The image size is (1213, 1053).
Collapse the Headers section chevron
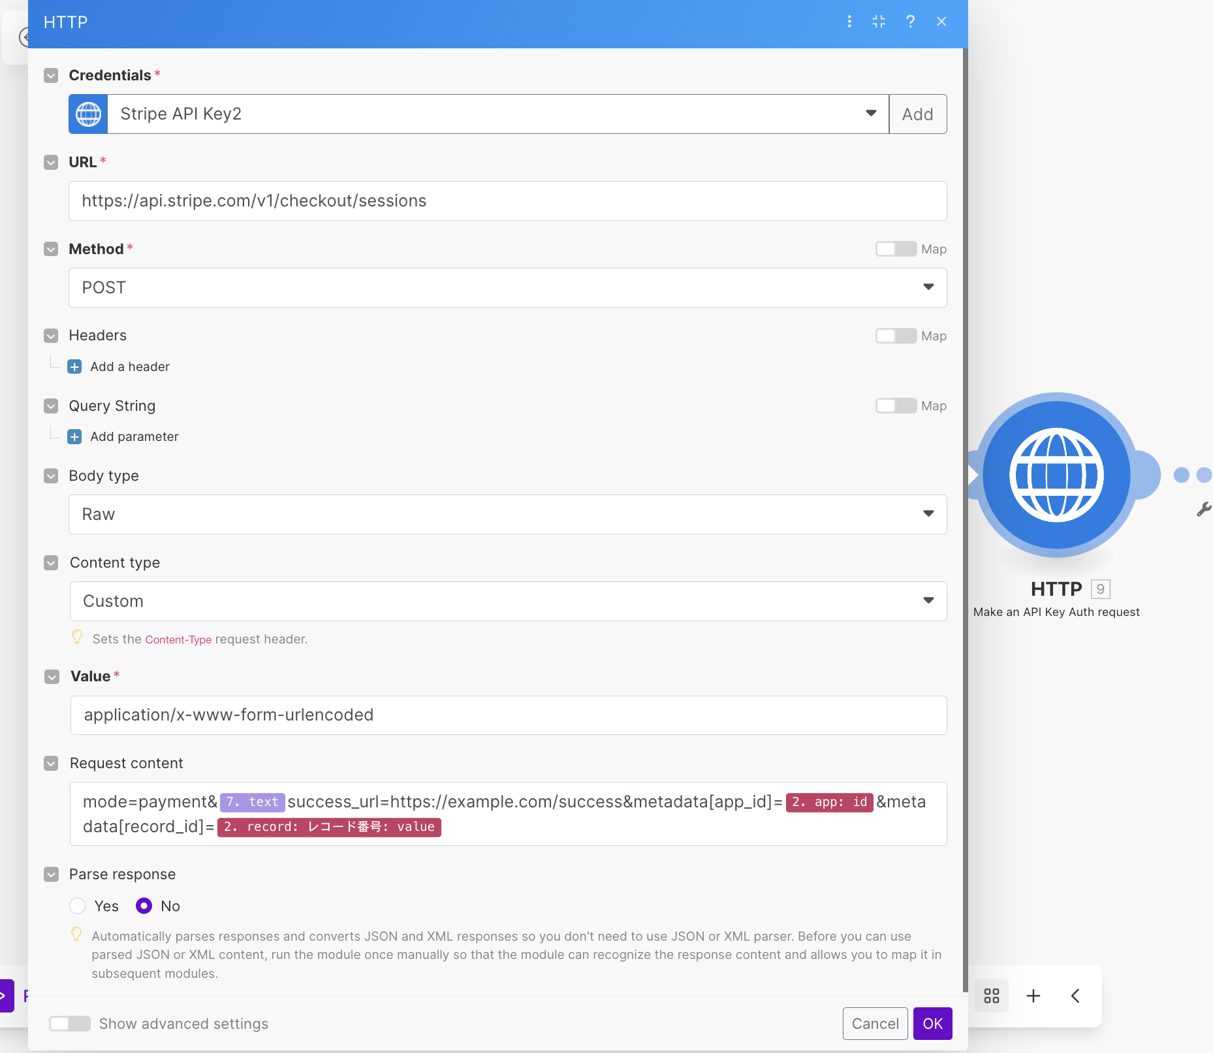click(x=51, y=336)
